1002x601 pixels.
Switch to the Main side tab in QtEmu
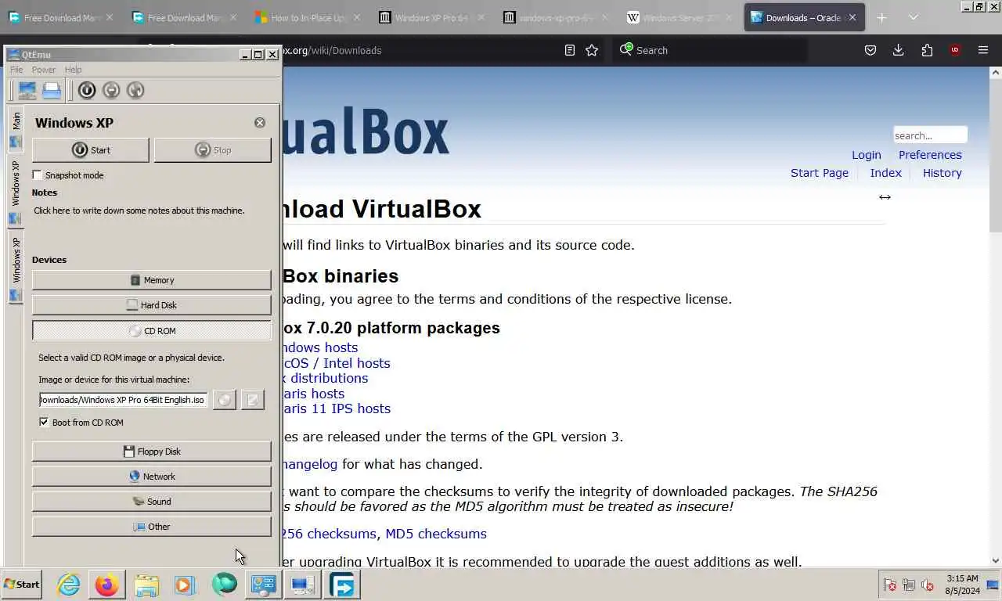pyautogui.click(x=16, y=130)
